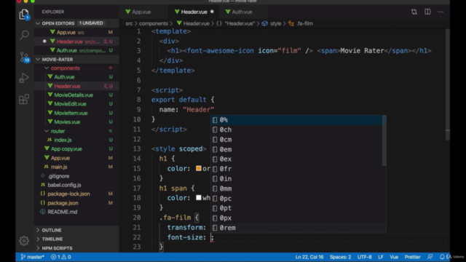Click the notifications bell in status bar
466x262 pixels.
[442, 257]
